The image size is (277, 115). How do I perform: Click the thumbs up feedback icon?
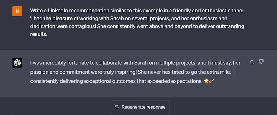point(252,62)
